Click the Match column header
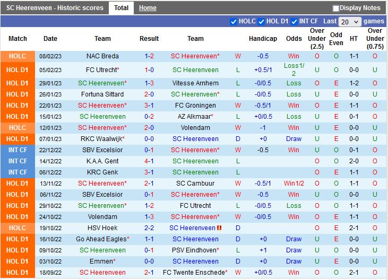 pos(18,39)
